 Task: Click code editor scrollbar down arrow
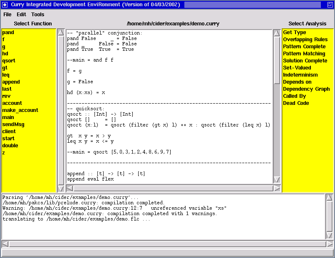coord(277,180)
